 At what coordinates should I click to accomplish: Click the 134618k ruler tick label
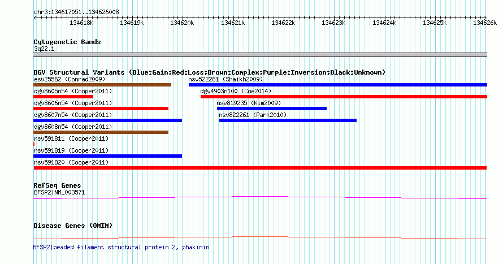(81, 23)
